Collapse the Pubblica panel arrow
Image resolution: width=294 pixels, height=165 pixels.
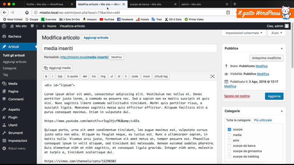click(282, 48)
